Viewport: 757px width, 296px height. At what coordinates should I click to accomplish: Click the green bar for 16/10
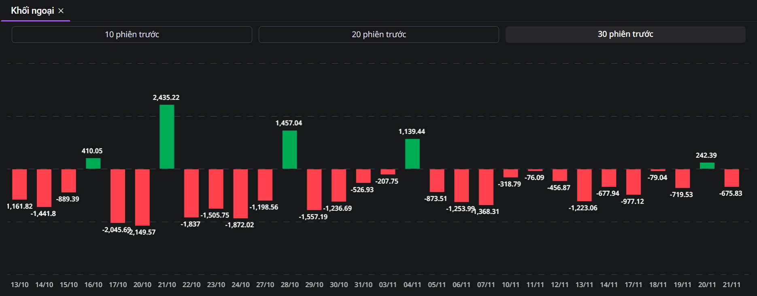(x=93, y=163)
